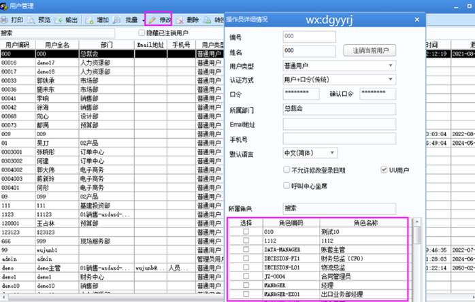Toggle the 隐藏已注销用户 checkbox
Viewport: 475px width, 302px height.
(x=142, y=33)
